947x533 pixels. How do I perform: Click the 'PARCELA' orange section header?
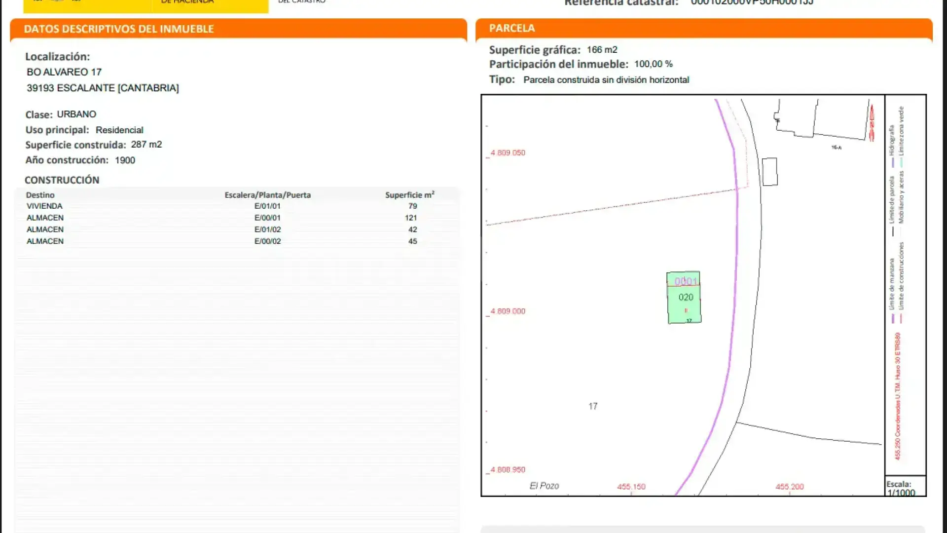click(x=511, y=28)
